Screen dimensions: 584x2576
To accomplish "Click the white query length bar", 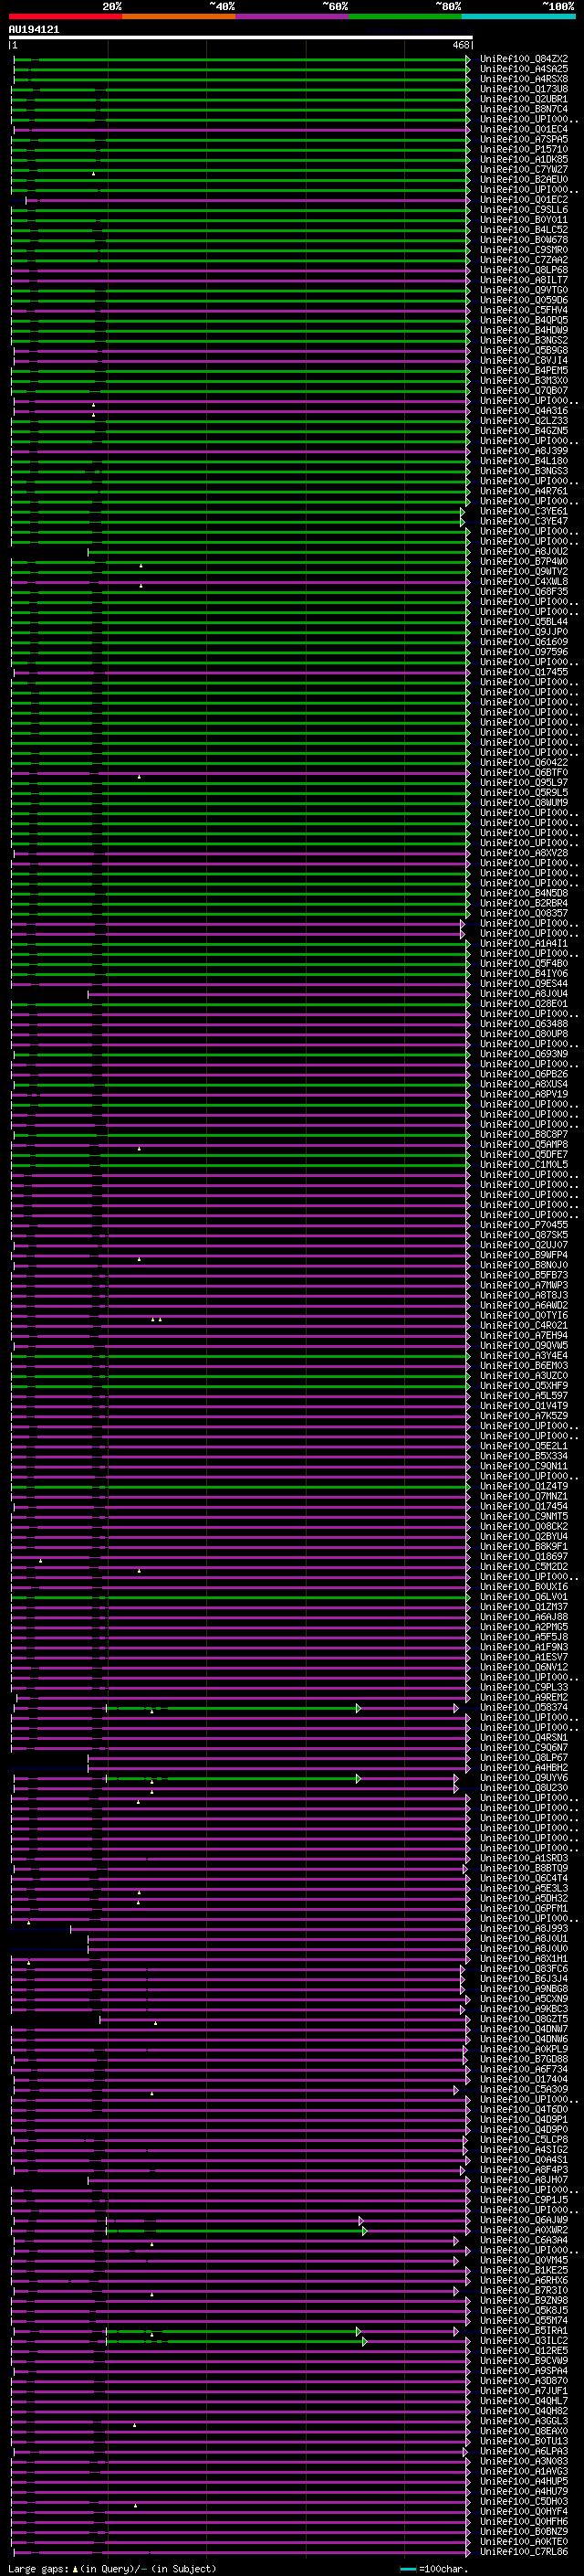I will (241, 37).
